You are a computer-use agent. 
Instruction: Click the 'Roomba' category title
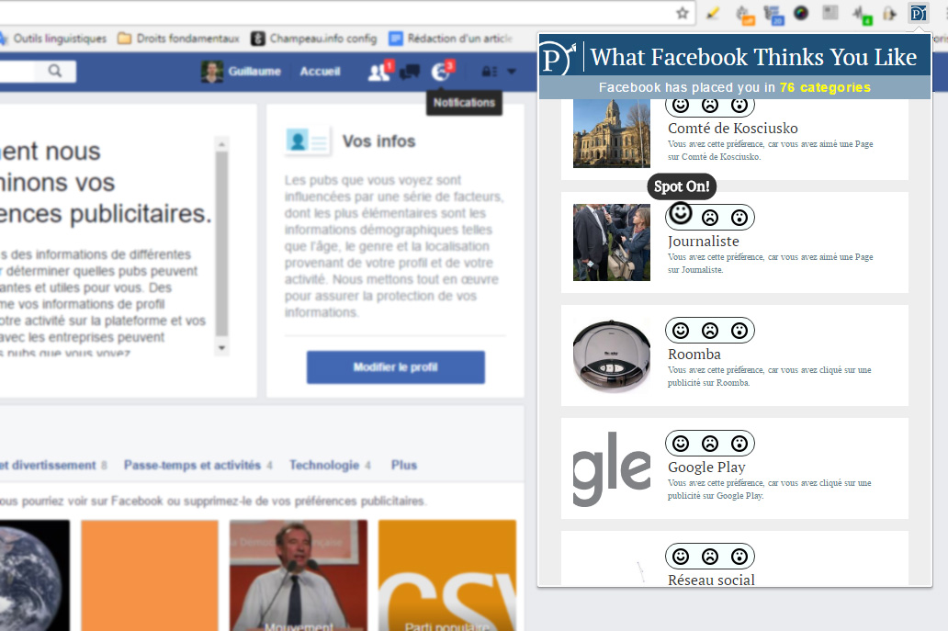tap(694, 355)
